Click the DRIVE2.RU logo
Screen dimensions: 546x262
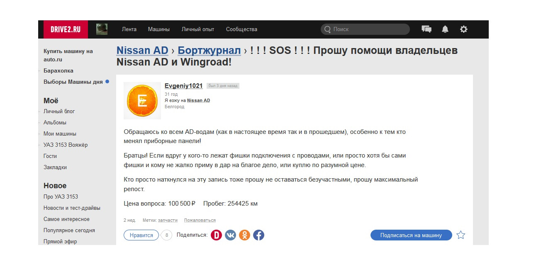65,29
